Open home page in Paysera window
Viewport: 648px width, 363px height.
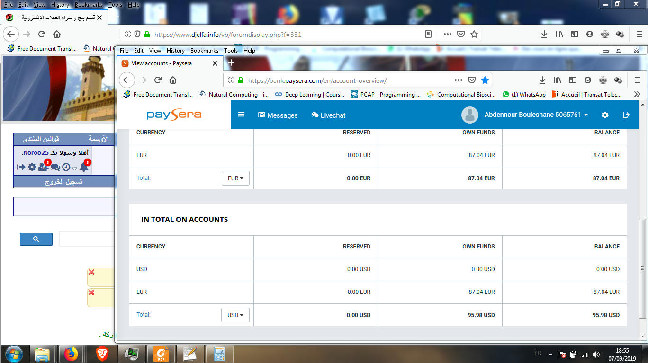pos(173,80)
